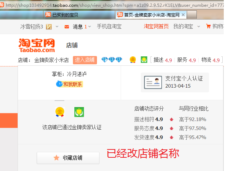Click the red up arrow beside 发货速度 4.9
This screenshot has width=227, height=171.
(172, 137)
